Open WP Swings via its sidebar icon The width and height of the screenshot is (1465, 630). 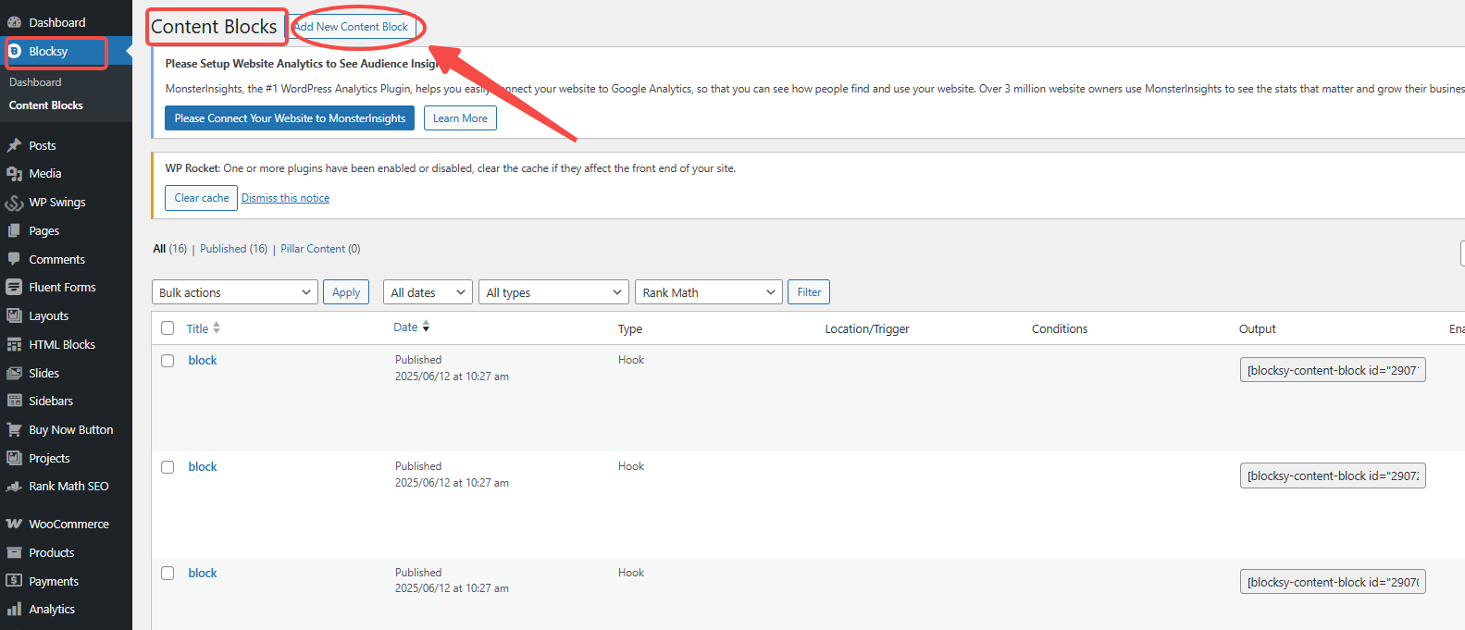(14, 203)
